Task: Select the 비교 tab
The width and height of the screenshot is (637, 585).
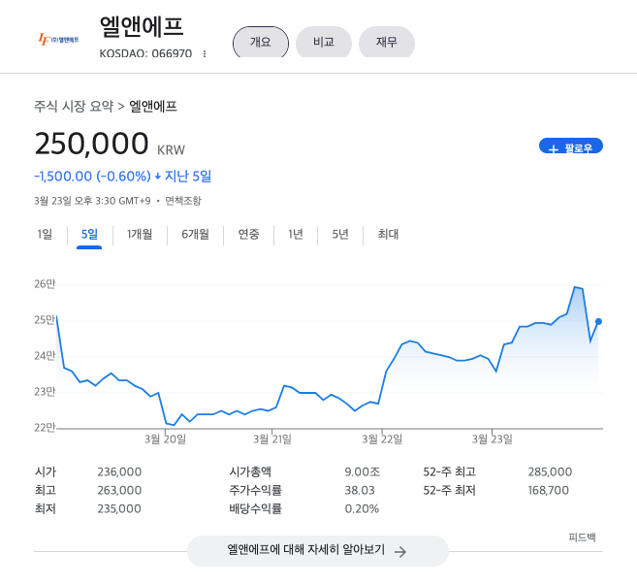Action: (324, 42)
